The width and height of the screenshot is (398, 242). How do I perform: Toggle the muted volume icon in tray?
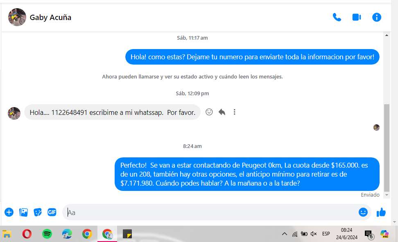(314, 234)
